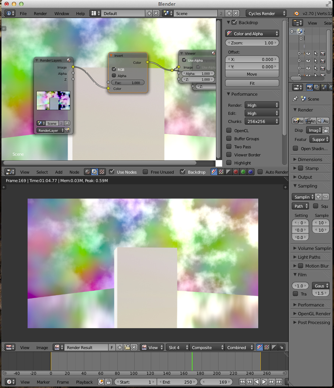Select compositing node tree type icon
Viewport: 334px width, 388px height.
[95, 172]
